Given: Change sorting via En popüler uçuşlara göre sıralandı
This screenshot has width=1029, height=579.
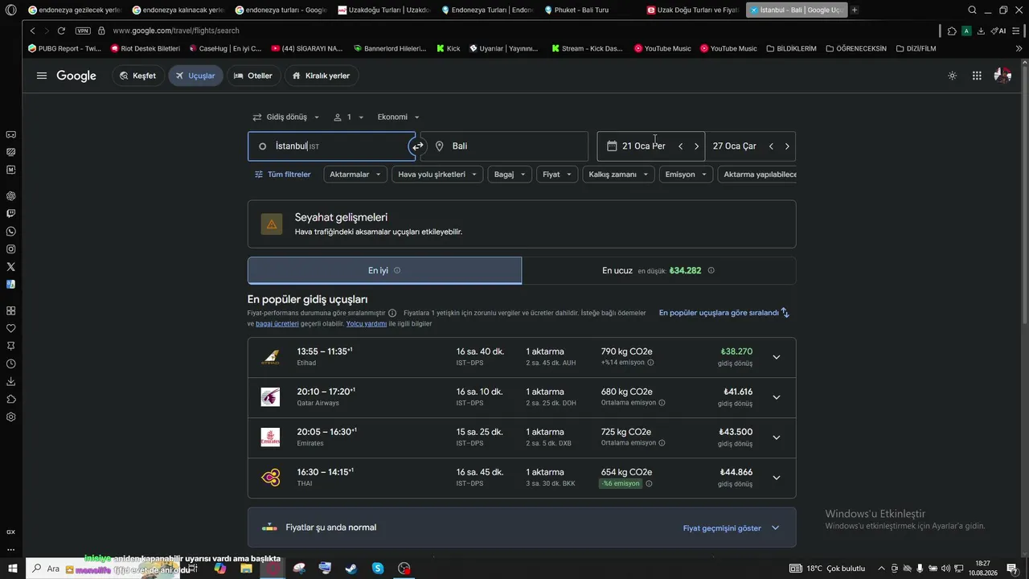Looking at the screenshot, I should click(x=724, y=313).
